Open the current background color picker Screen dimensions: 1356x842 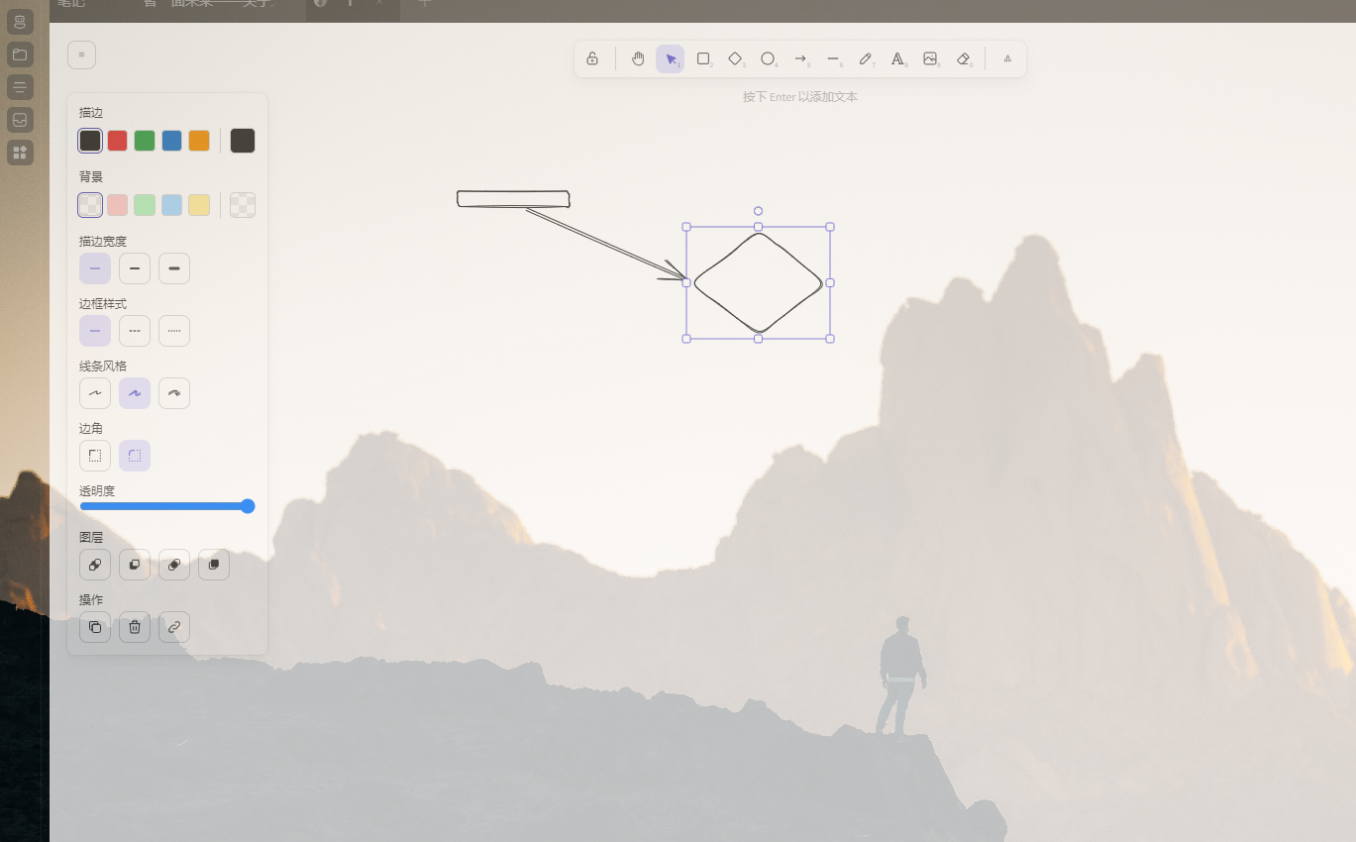click(x=243, y=205)
